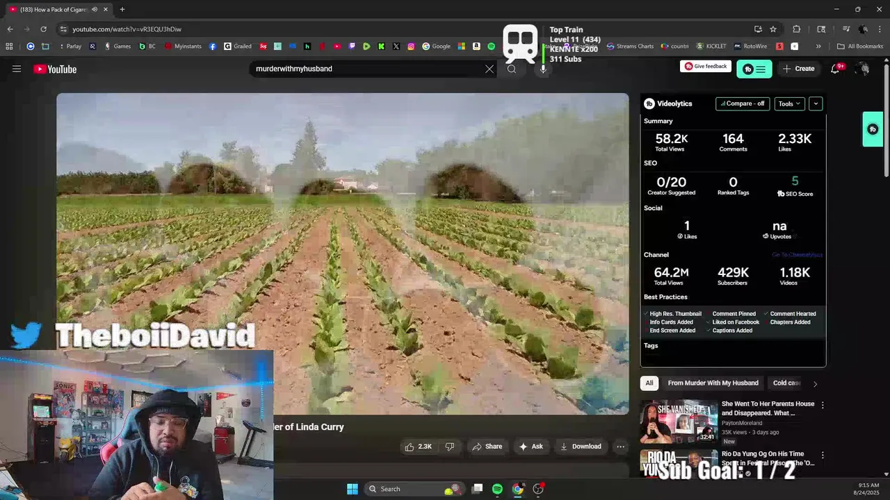890x500 pixels.
Task: Open the X (Twitter) bookmark icon
Action: pos(396,47)
